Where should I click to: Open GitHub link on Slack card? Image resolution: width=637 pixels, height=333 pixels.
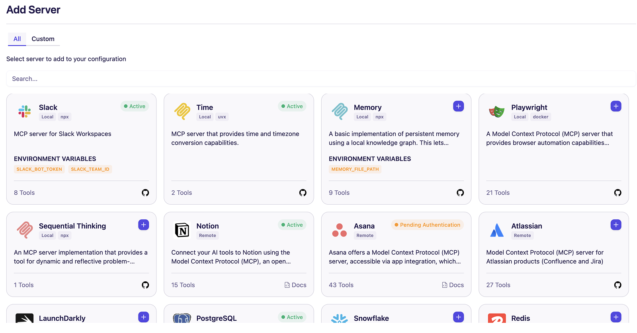pos(145,193)
